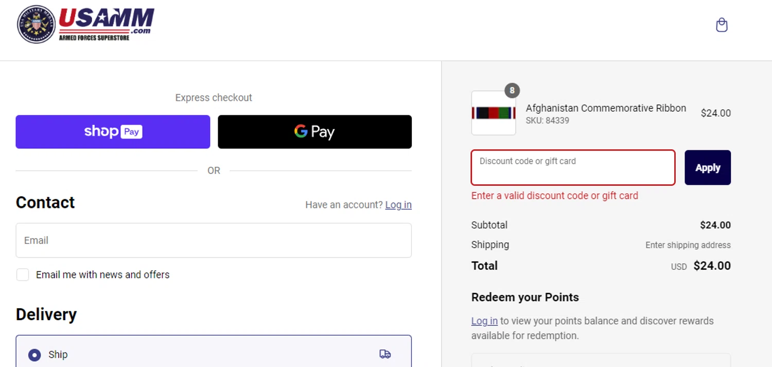Log in to view points balance
772x367 pixels.
click(x=484, y=321)
